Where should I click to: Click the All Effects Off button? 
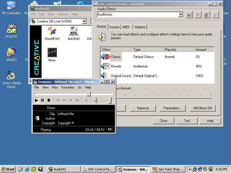(202, 108)
